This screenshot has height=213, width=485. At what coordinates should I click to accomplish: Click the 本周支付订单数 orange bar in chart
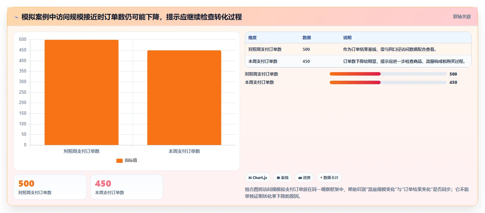pyautogui.click(x=184, y=98)
